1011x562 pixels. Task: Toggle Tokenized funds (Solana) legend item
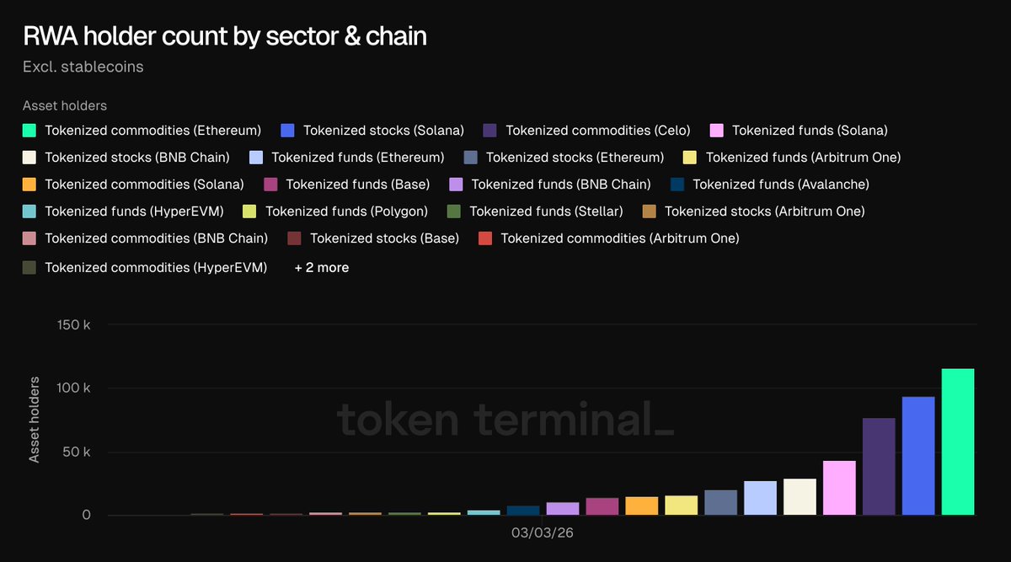click(809, 131)
